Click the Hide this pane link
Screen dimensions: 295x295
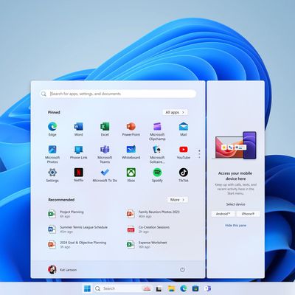pyautogui.click(x=235, y=225)
